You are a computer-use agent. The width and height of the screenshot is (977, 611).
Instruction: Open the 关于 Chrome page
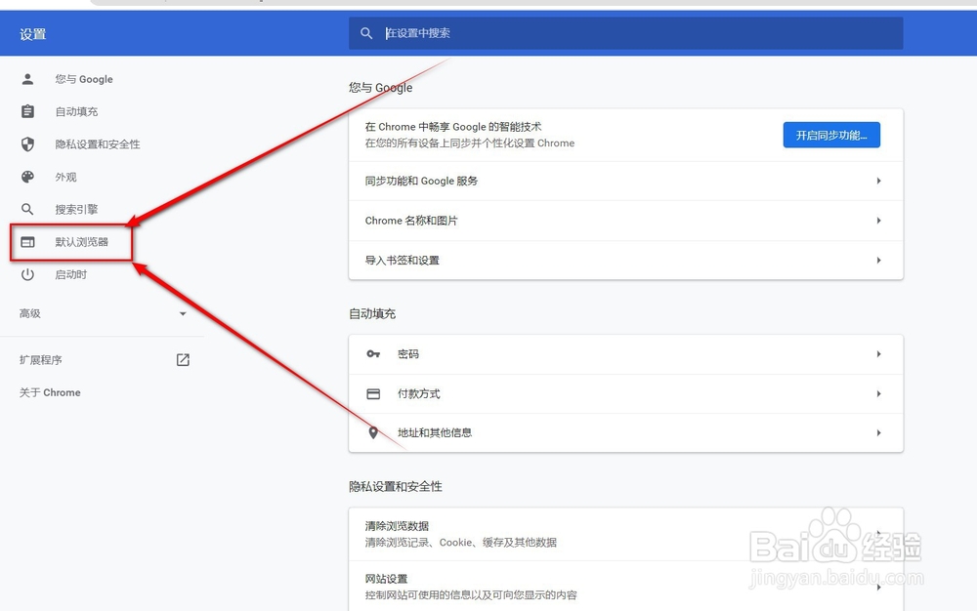coord(48,392)
